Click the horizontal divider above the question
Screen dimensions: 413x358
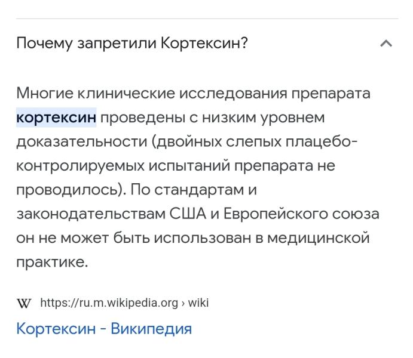(207, 18)
